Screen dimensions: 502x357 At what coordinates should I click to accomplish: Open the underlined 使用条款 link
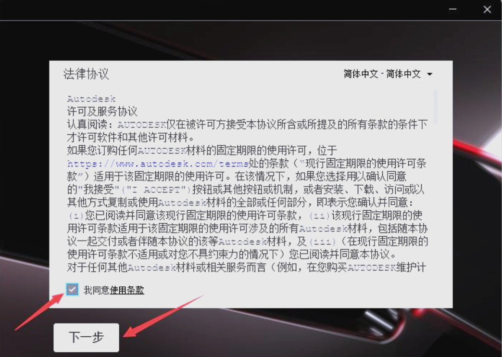[127, 290]
